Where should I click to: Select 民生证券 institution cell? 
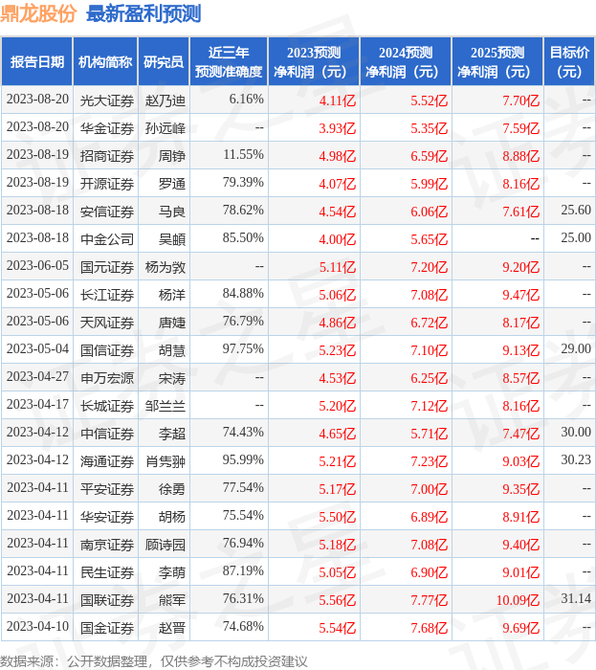[107, 573]
